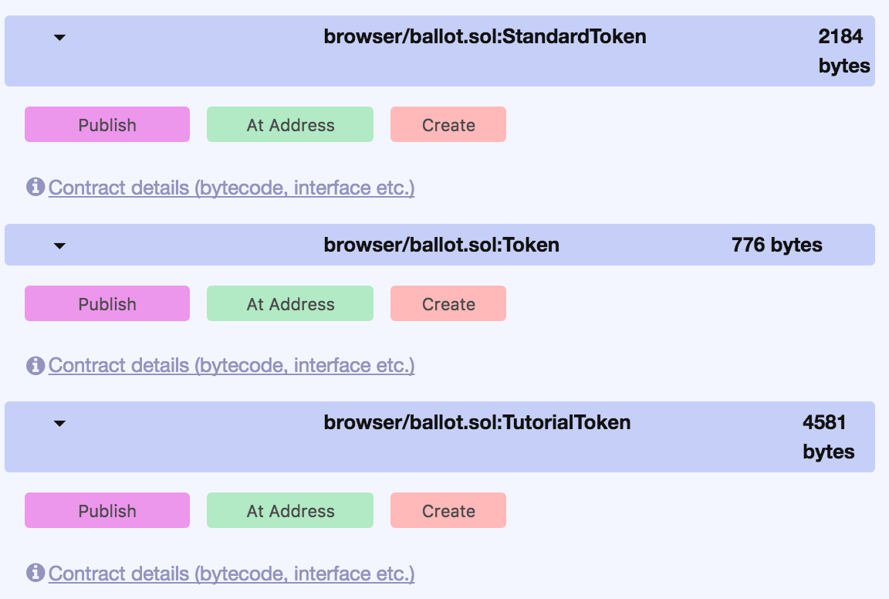Image resolution: width=889 pixels, height=599 pixels.
Task: Open TutorialToken contract details link
Action: (x=232, y=574)
